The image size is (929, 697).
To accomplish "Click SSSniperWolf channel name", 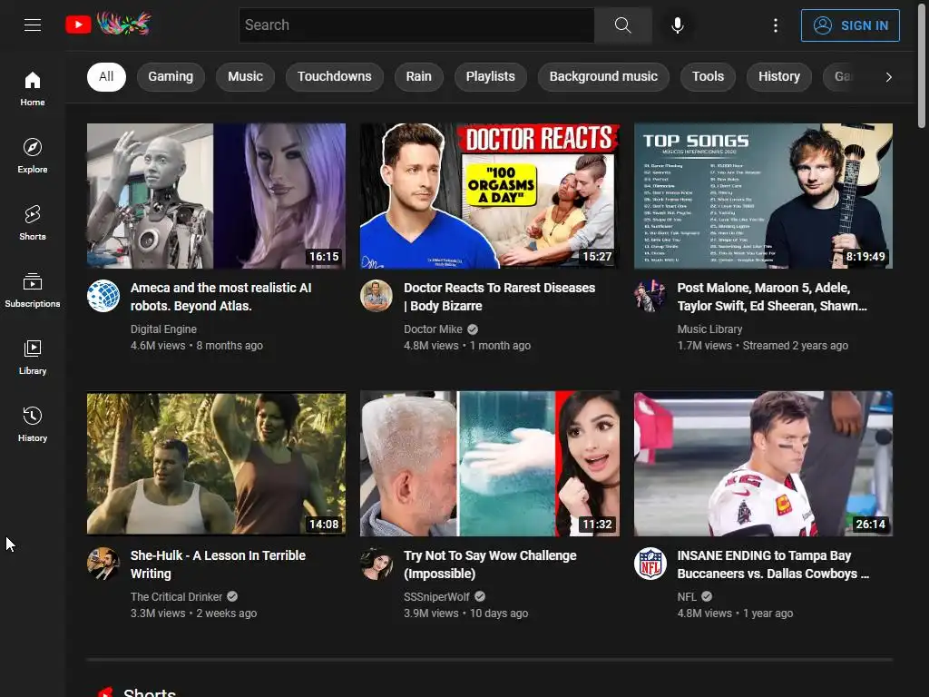I will [x=436, y=597].
